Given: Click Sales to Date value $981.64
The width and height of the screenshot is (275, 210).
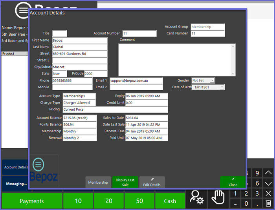Looking at the screenshot, I should [147, 118].
